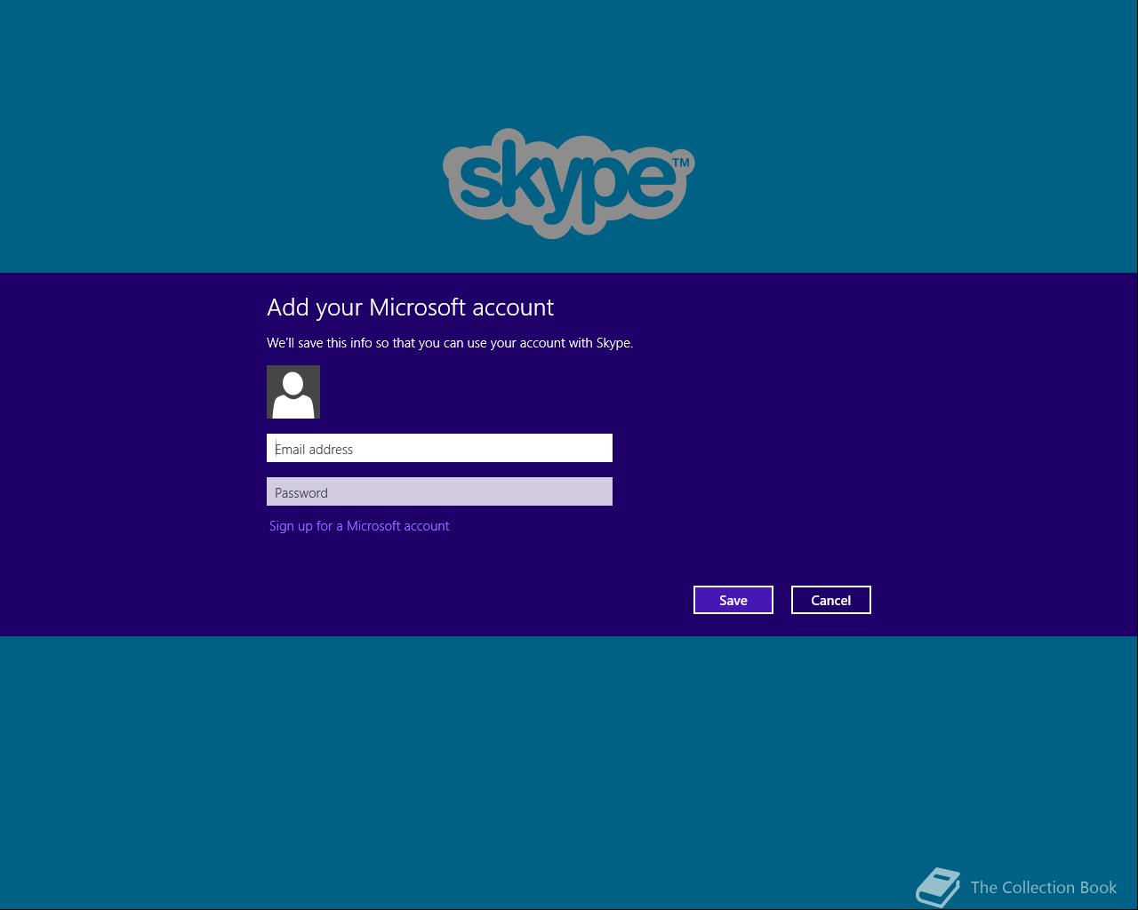Click the word 'Microsoft' in the heading

click(x=417, y=307)
